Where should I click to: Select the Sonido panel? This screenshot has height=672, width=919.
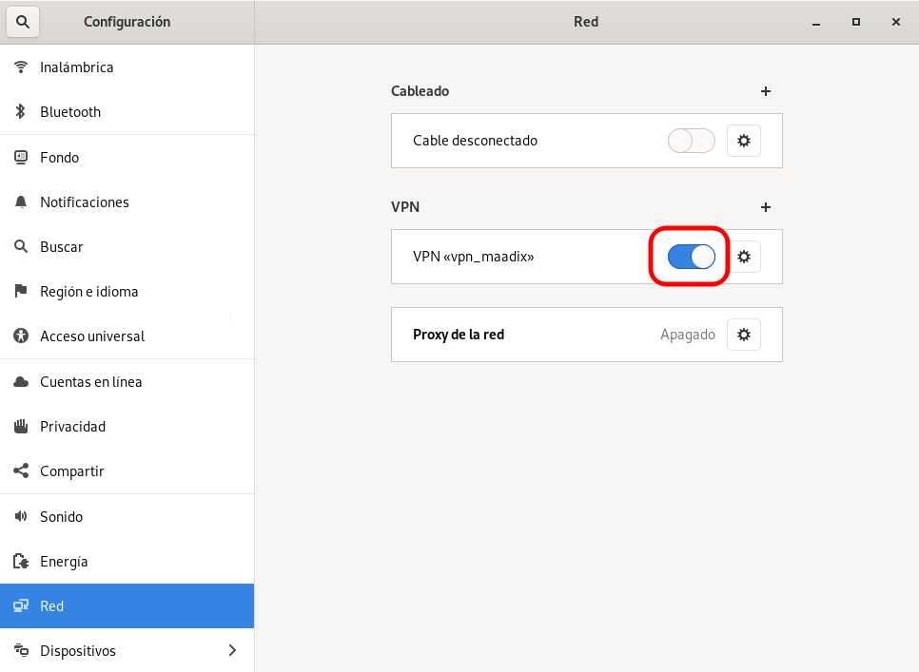click(x=127, y=516)
